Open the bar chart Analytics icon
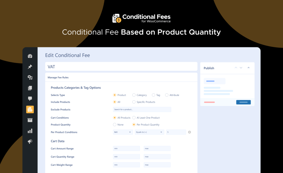 30,131
